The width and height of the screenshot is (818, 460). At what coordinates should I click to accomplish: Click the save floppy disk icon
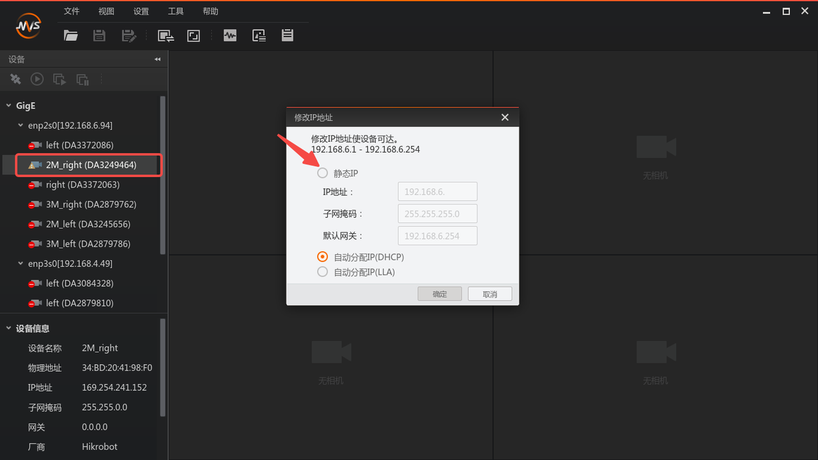(x=99, y=36)
